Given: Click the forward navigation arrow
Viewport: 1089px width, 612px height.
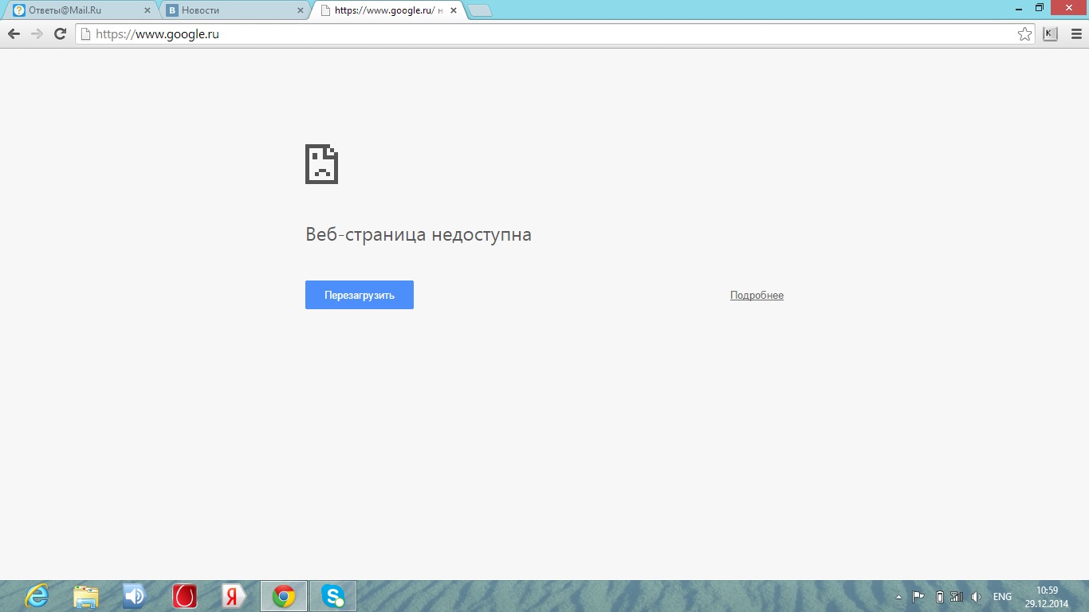Looking at the screenshot, I should [37, 34].
